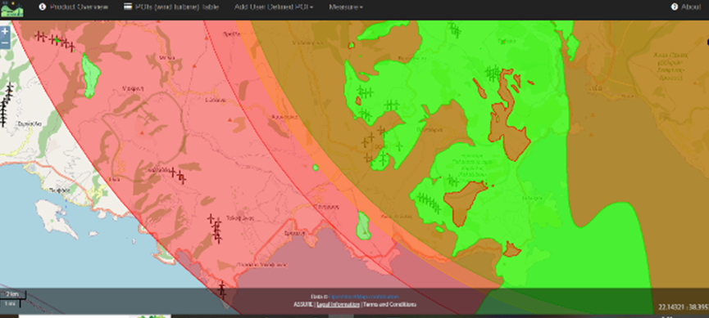This screenshot has width=709, height=318.
Task: Follow the OpenStreetMap contributors link
Action: (x=364, y=297)
